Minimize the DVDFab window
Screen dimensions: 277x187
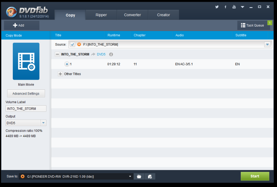click(x=251, y=7)
